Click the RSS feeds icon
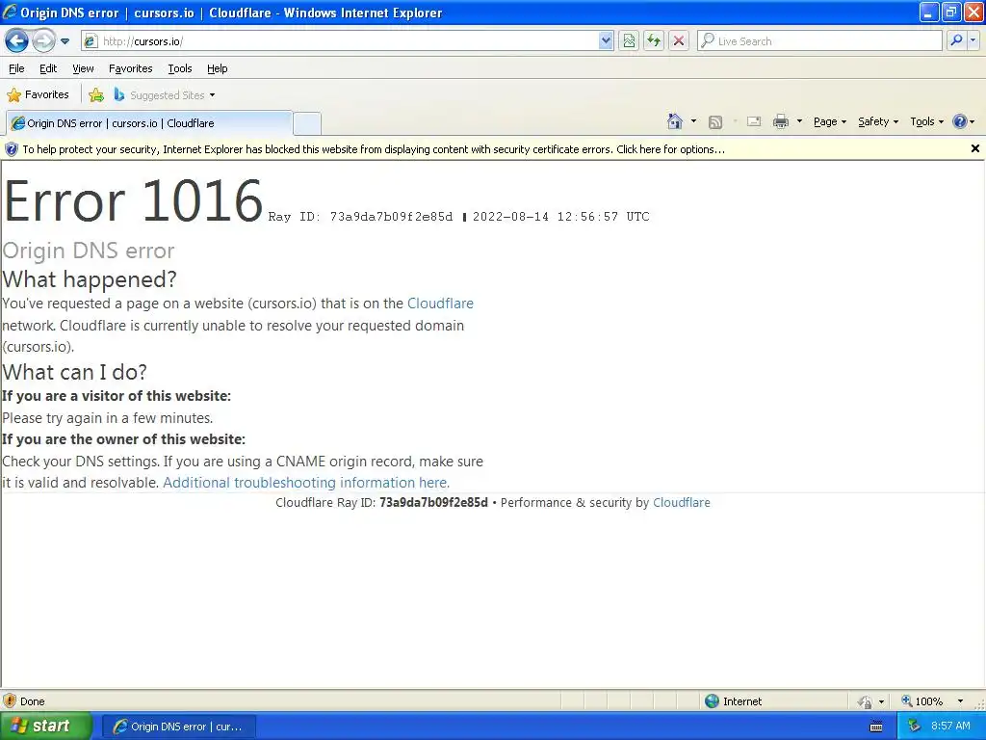This screenshot has height=740, width=986. (x=715, y=122)
